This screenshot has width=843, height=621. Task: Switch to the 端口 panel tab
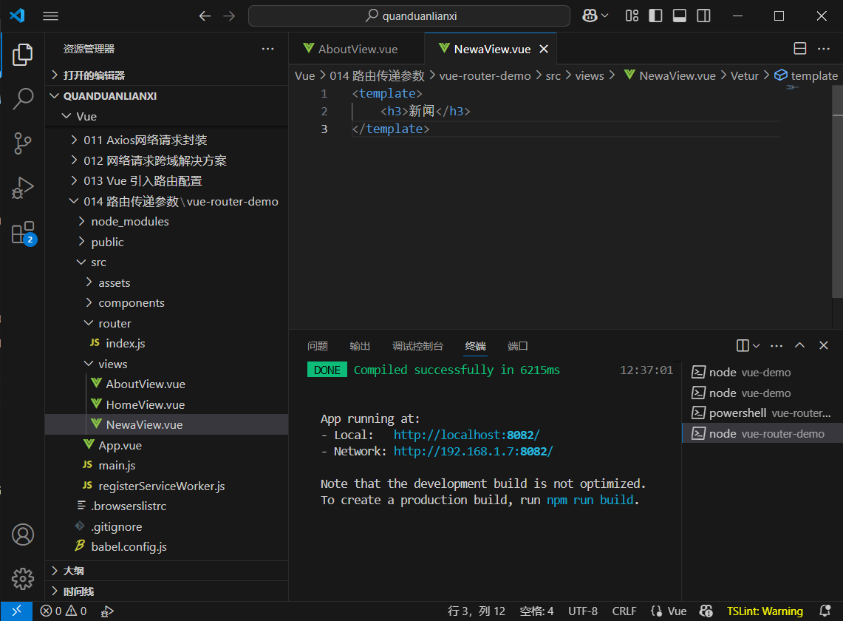click(518, 346)
